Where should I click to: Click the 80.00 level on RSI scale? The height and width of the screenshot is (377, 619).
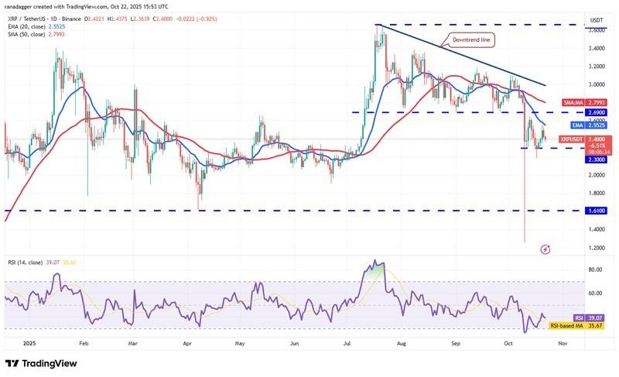point(595,270)
